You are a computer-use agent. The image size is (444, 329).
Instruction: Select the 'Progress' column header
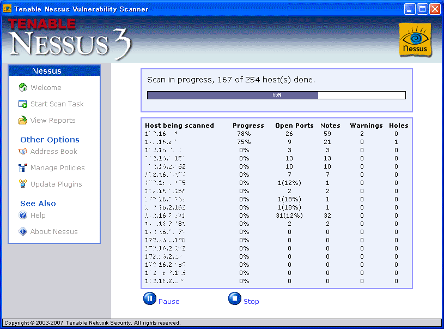pos(248,125)
